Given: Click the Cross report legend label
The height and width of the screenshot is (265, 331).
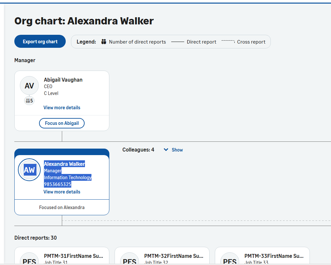Looking at the screenshot, I should (251, 42).
